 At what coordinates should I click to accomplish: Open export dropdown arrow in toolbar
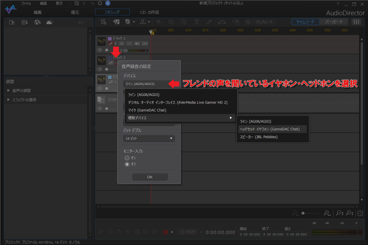coord(149,22)
